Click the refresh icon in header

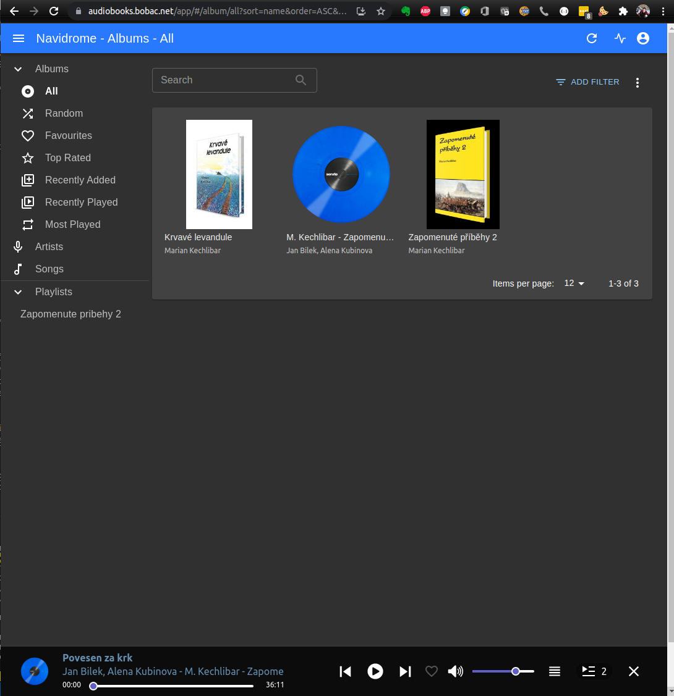[x=592, y=38]
